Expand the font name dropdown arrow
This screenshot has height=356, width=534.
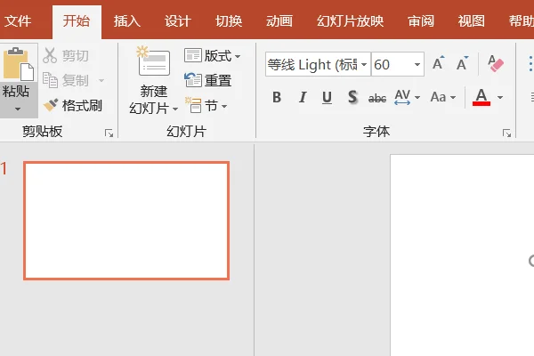point(364,64)
